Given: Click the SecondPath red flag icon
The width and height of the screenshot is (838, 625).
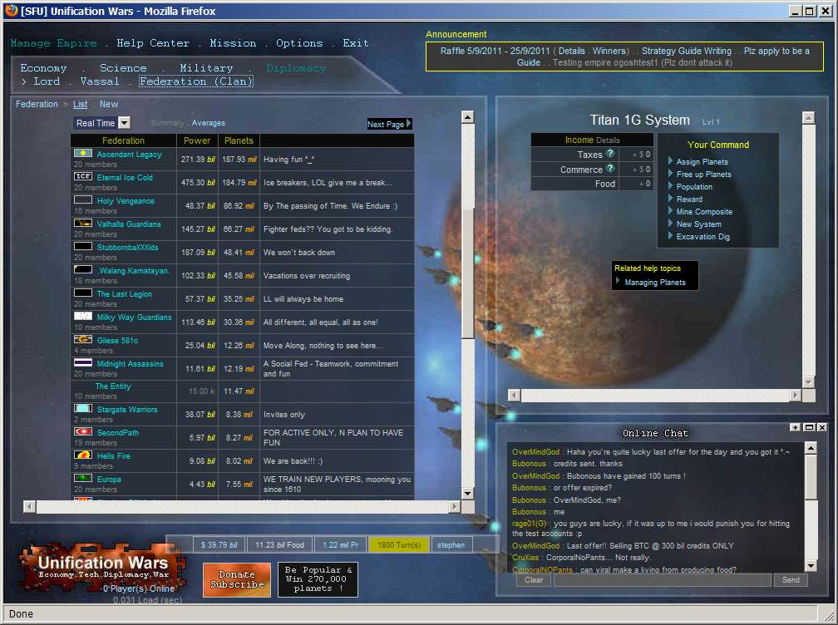Looking at the screenshot, I should 83,432.
